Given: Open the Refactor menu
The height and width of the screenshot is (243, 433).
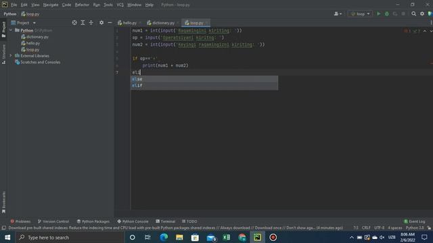Looking at the screenshot, I should pos(82,5).
